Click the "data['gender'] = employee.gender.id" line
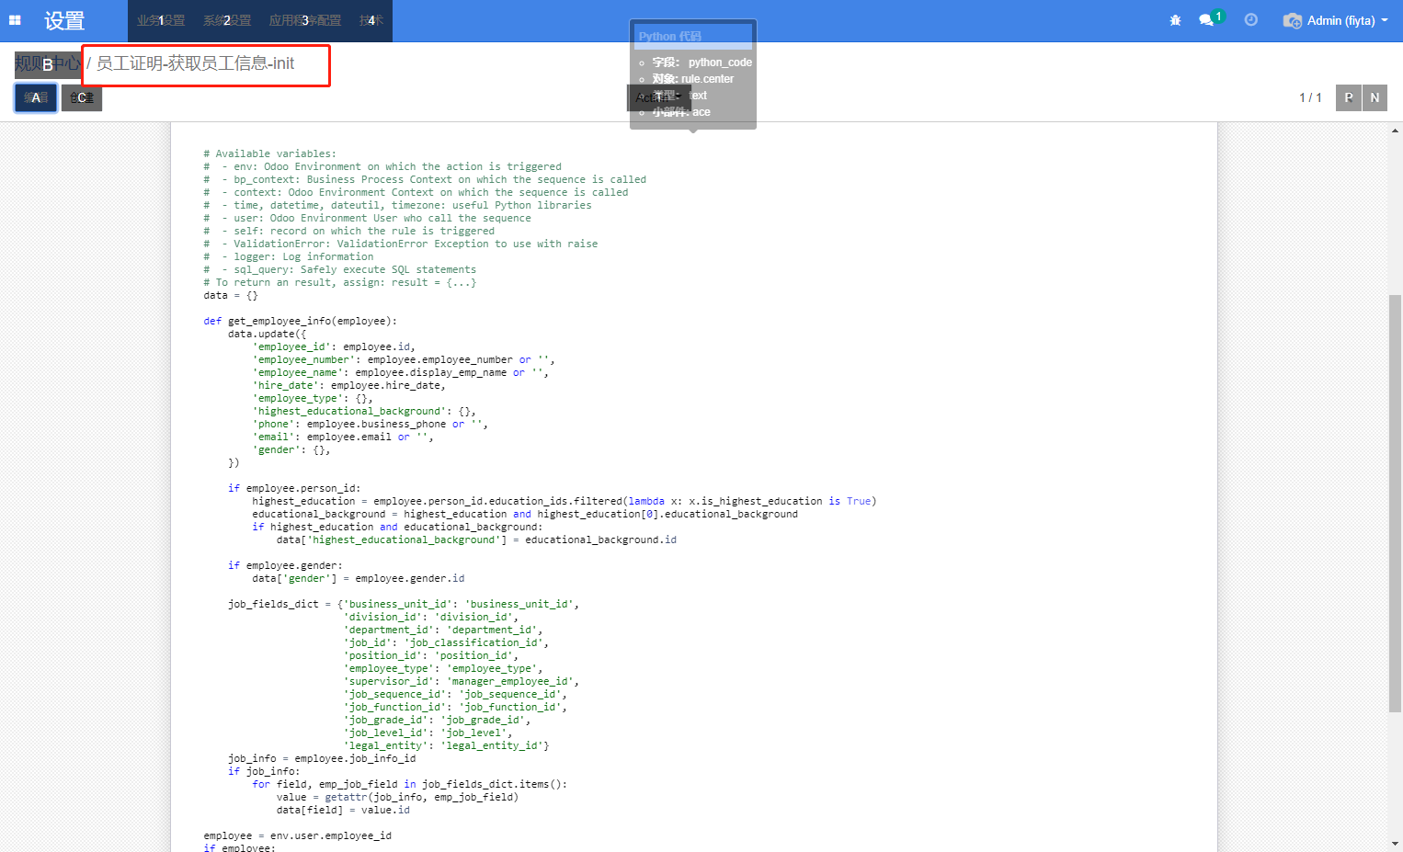Screen dimensions: 1403x852 (359, 578)
